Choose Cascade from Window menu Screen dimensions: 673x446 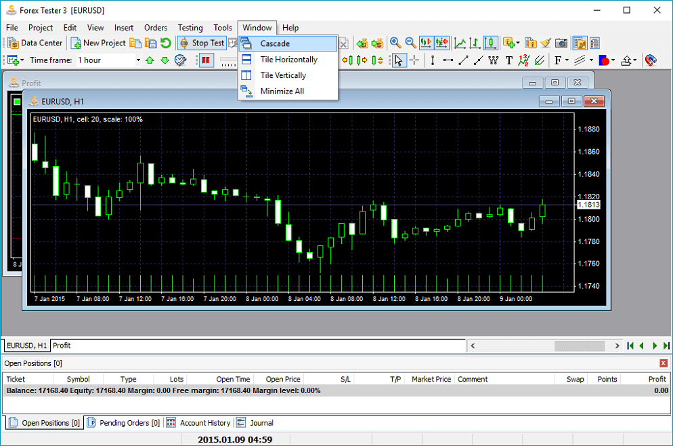[x=288, y=43]
